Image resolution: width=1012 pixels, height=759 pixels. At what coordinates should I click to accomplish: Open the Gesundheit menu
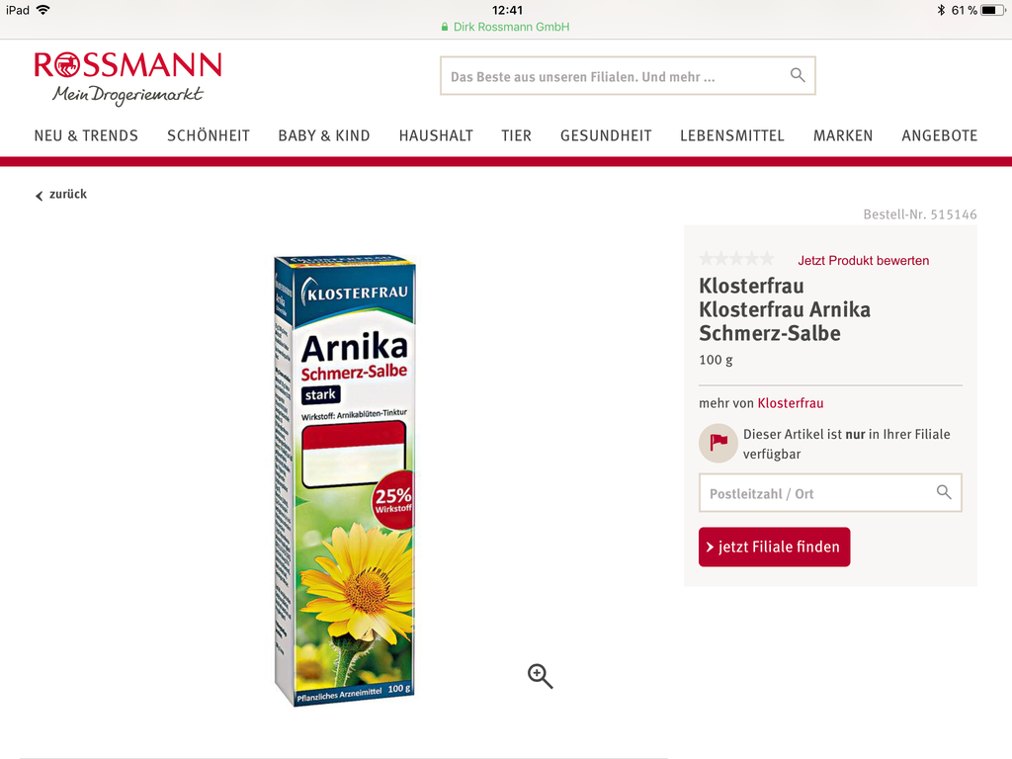point(606,135)
